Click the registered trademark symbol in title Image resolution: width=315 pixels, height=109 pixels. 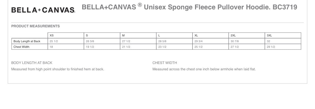click(140, 5)
